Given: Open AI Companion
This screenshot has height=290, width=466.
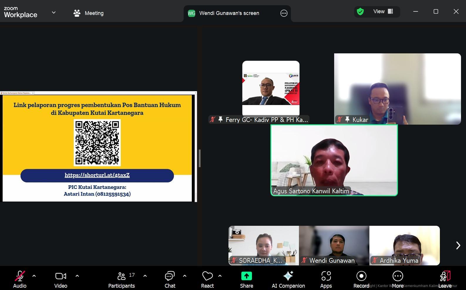Looking at the screenshot, I should 288,279.
